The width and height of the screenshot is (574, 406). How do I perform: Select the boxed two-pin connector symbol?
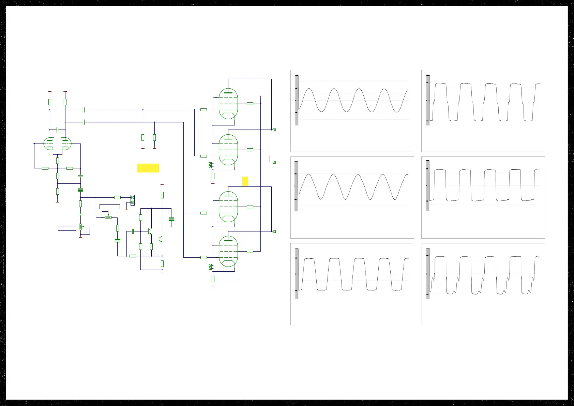point(133,200)
